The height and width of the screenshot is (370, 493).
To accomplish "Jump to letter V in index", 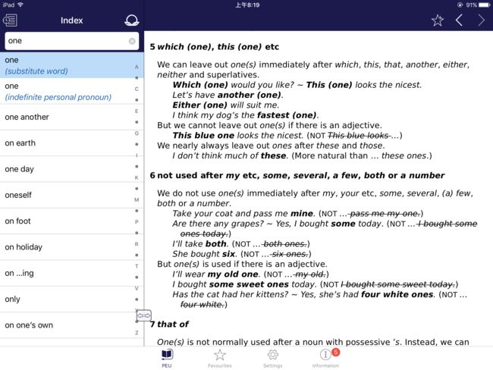I will pos(137,288).
